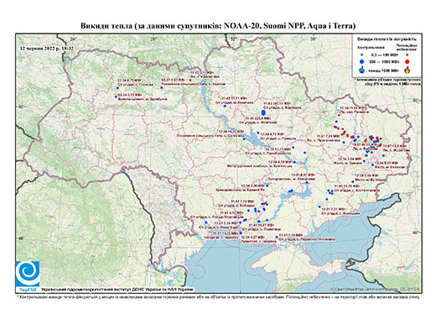Click the UkrHMI spiral logo

click(x=28, y=274)
